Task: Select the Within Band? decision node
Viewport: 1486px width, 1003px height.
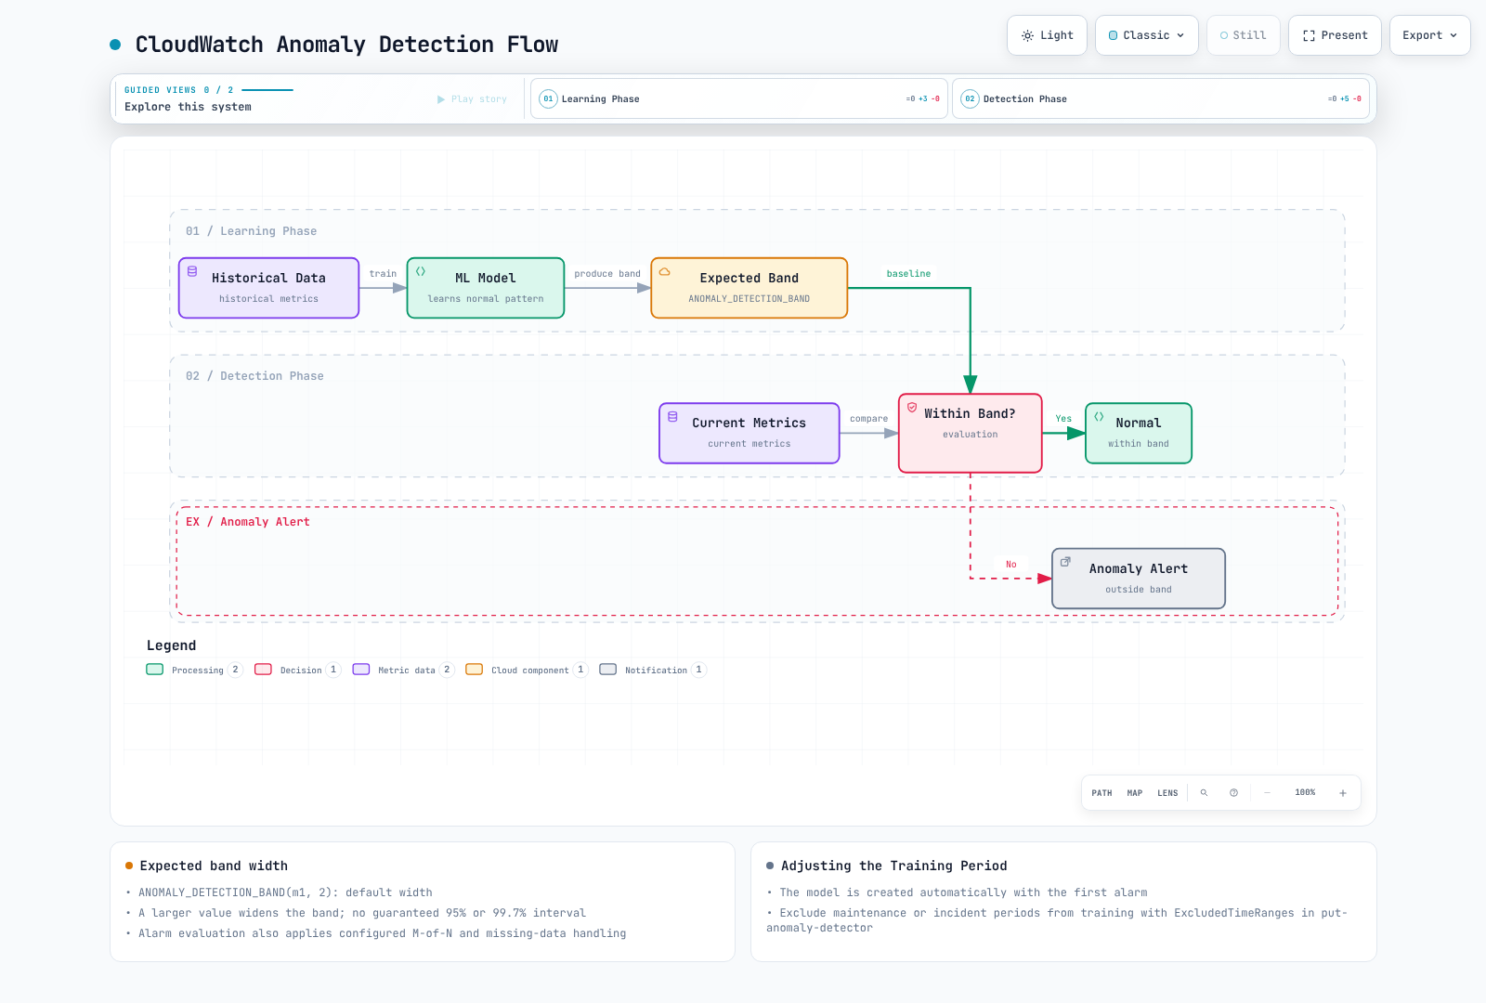Action: tap(971, 433)
